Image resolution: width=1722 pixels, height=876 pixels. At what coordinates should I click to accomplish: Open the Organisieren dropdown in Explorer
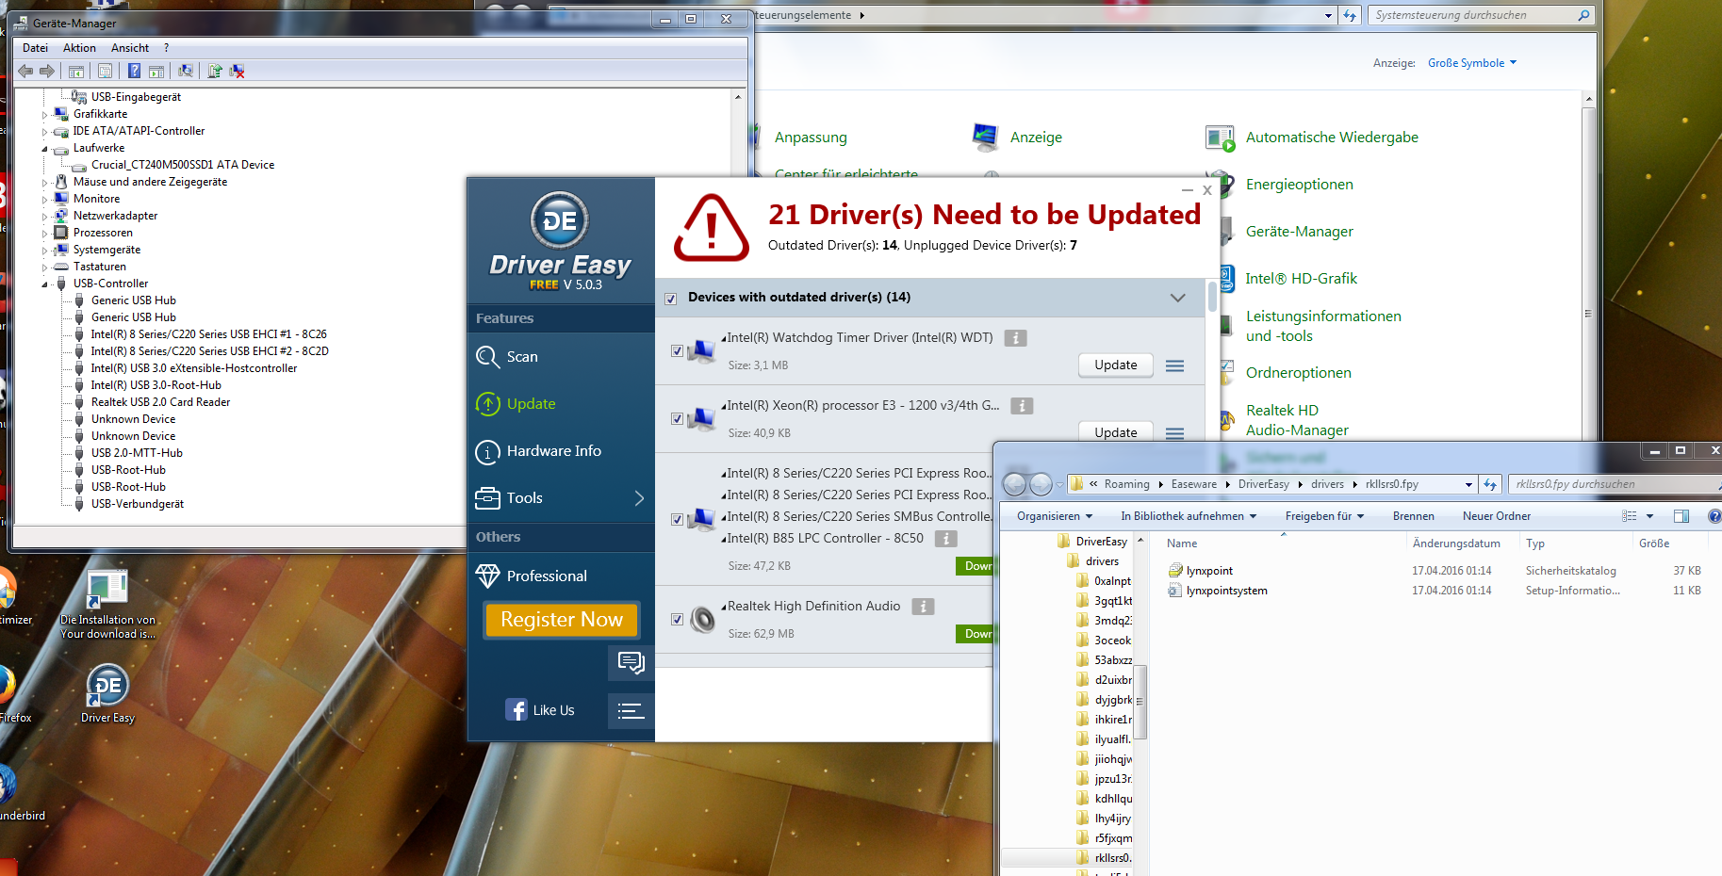point(1055,516)
